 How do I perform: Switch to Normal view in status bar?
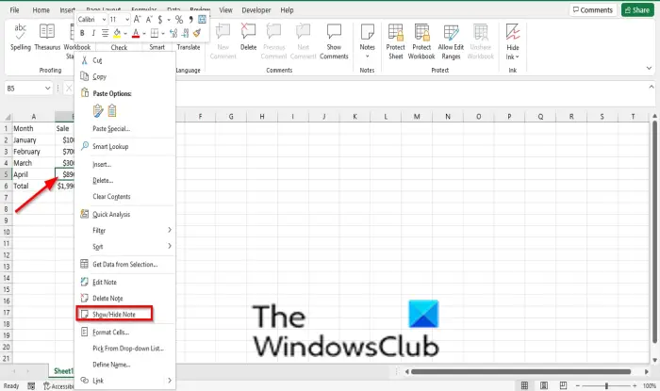point(524,385)
